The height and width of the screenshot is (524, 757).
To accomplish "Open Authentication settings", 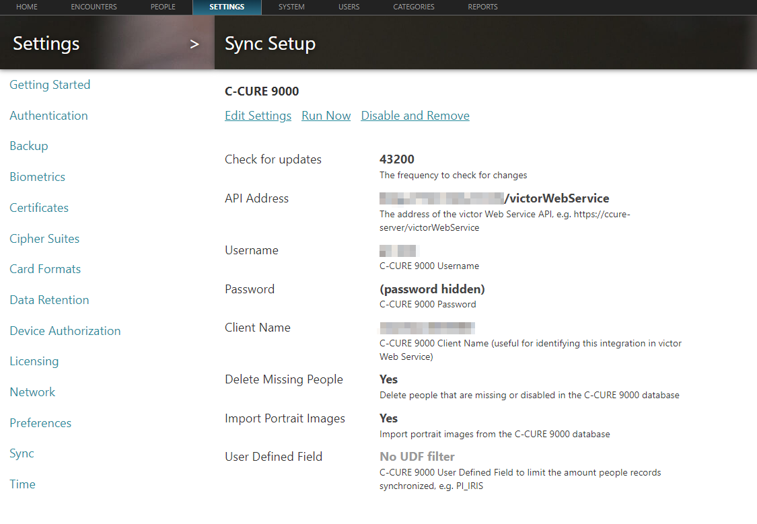I will pos(48,116).
